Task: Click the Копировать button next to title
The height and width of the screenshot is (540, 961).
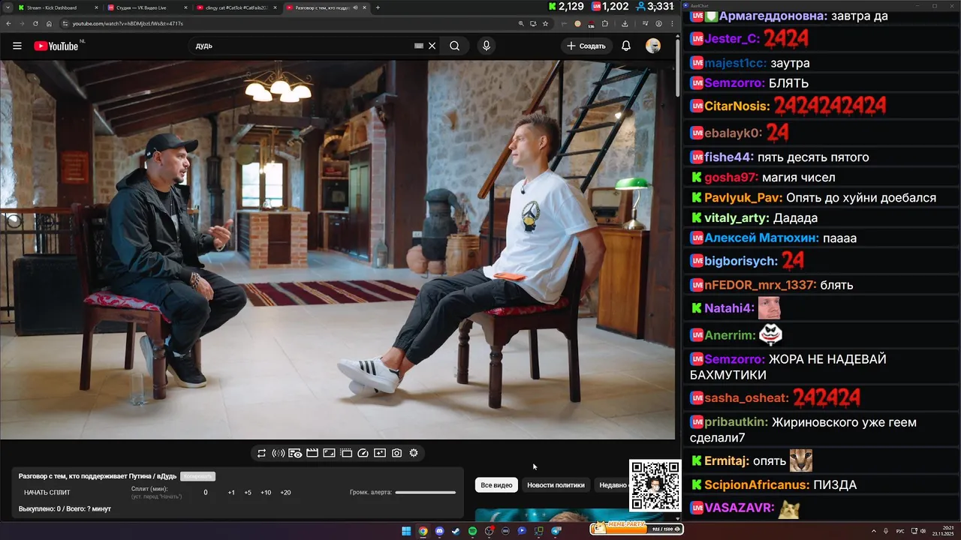Action: pos(197,476)
